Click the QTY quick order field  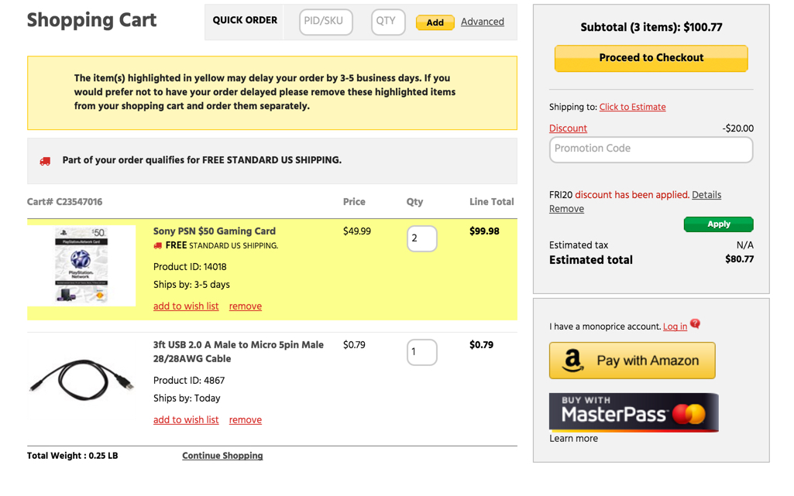[x=388, y=22]
